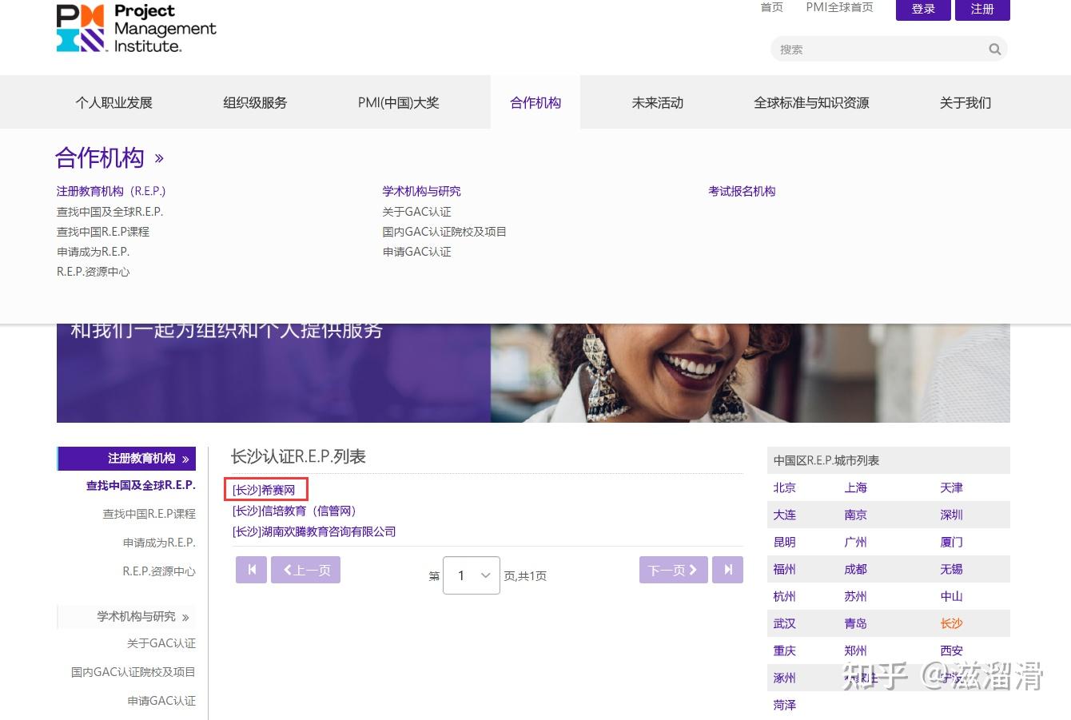Image resolution: width=1071 pixels, height=720 pixels.
Task: Click the 登录 login button
Action: point(923,10)
